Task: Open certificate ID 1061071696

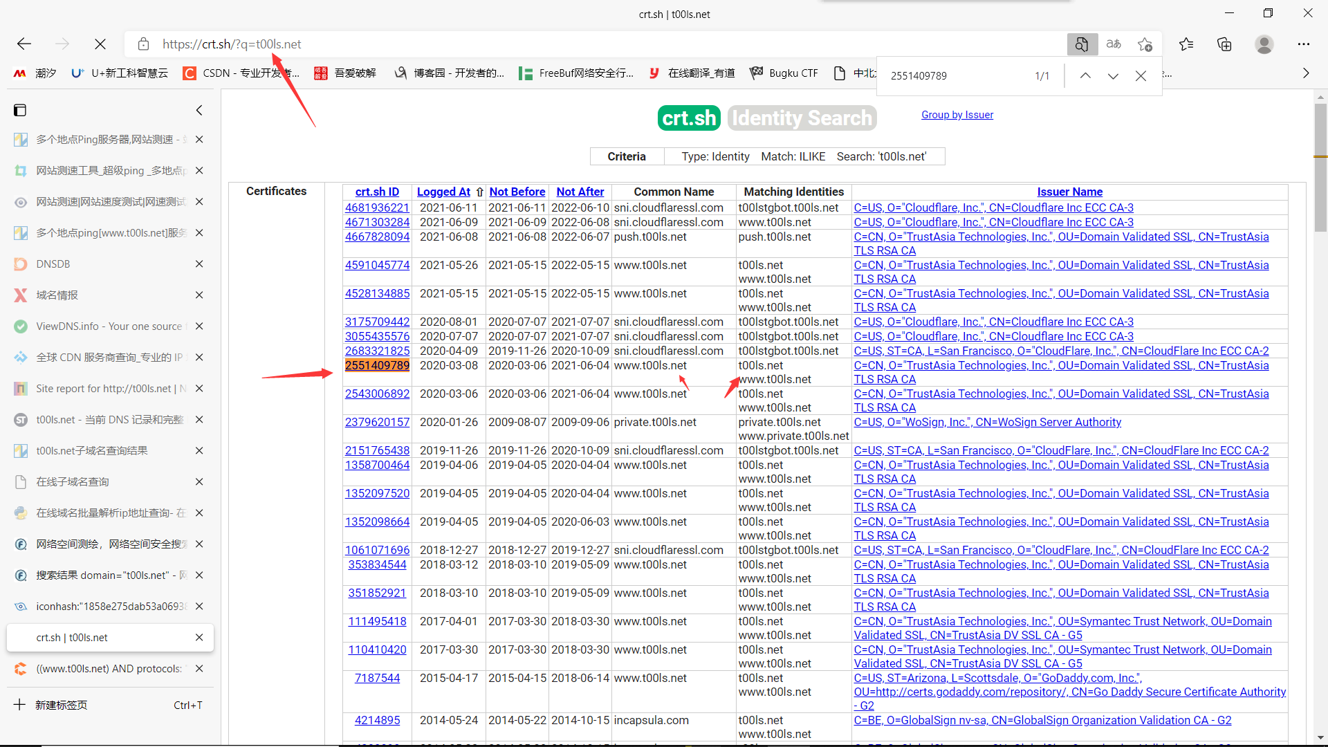Action: click(x=377, y=550)
